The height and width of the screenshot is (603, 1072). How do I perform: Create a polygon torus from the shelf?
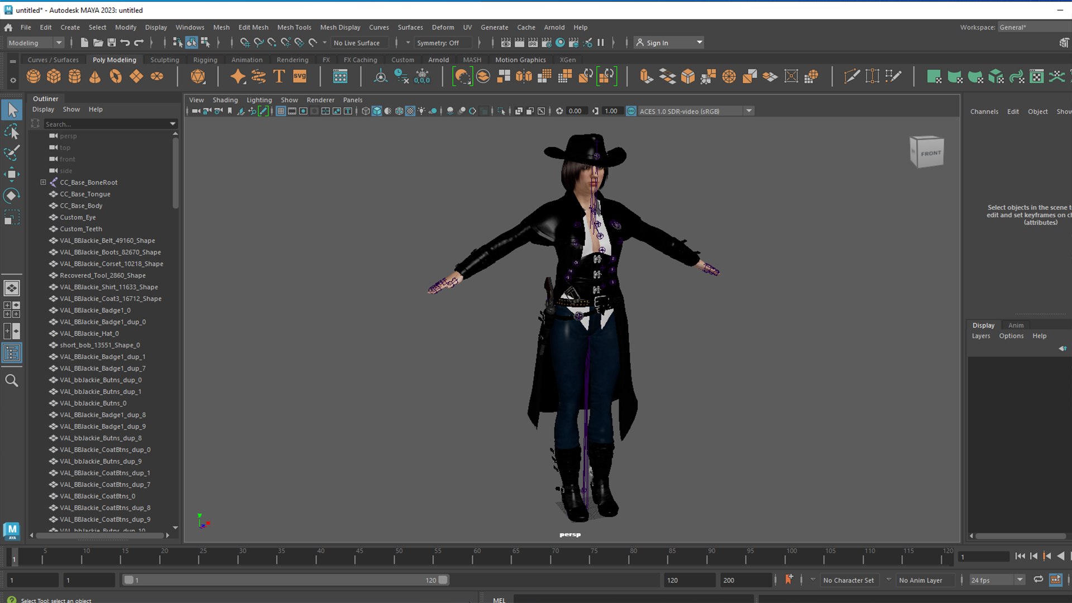116,76
